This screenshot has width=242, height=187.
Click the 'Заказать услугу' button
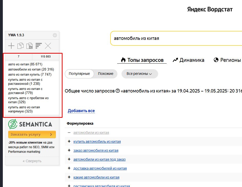pos(32,134)
